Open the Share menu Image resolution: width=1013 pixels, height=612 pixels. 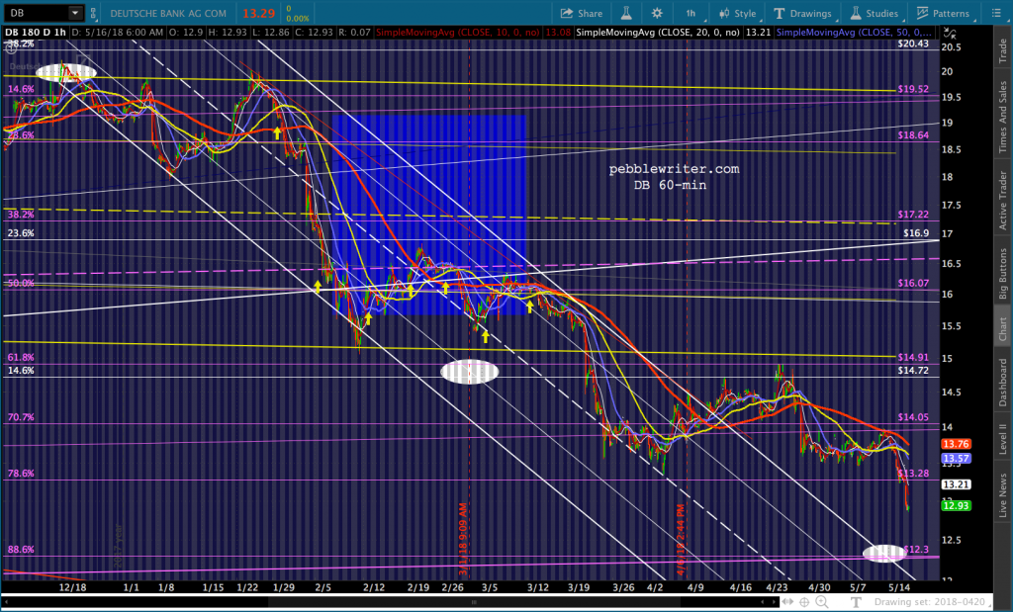[x=581, y=13]
